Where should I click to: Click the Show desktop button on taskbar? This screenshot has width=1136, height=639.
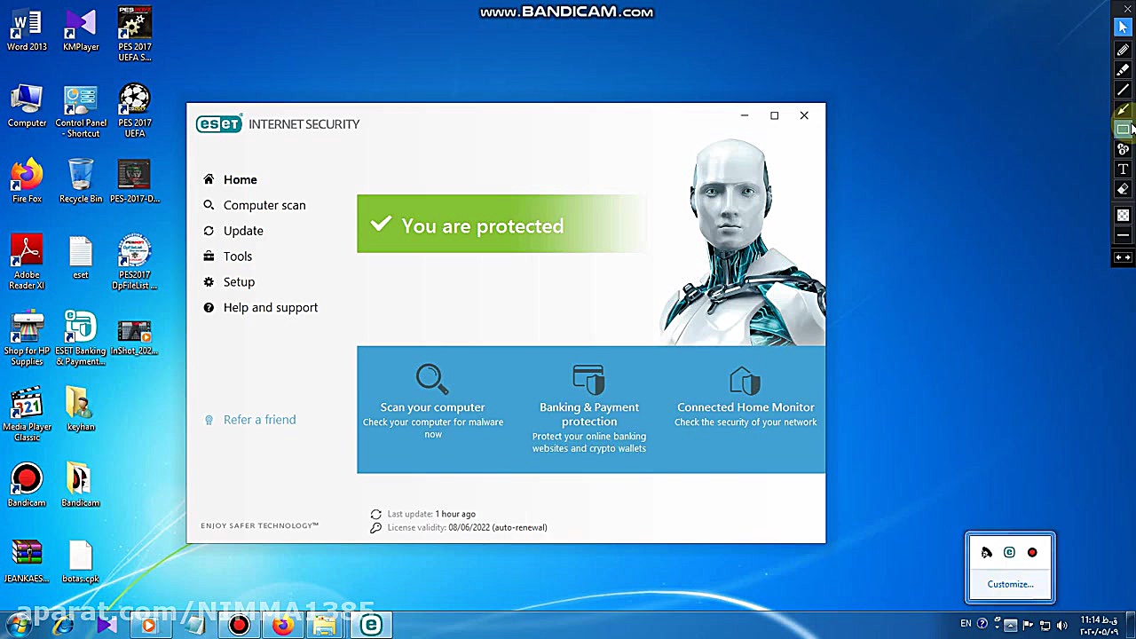tap(1130, 626)
